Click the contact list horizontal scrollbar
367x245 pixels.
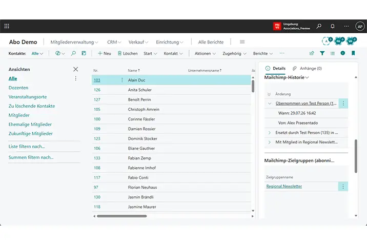click(x=121, y=216)
